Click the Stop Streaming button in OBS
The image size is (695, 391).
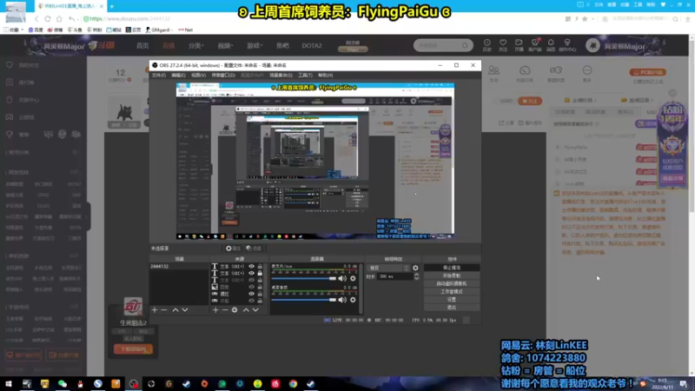click(x=452, y=268)
